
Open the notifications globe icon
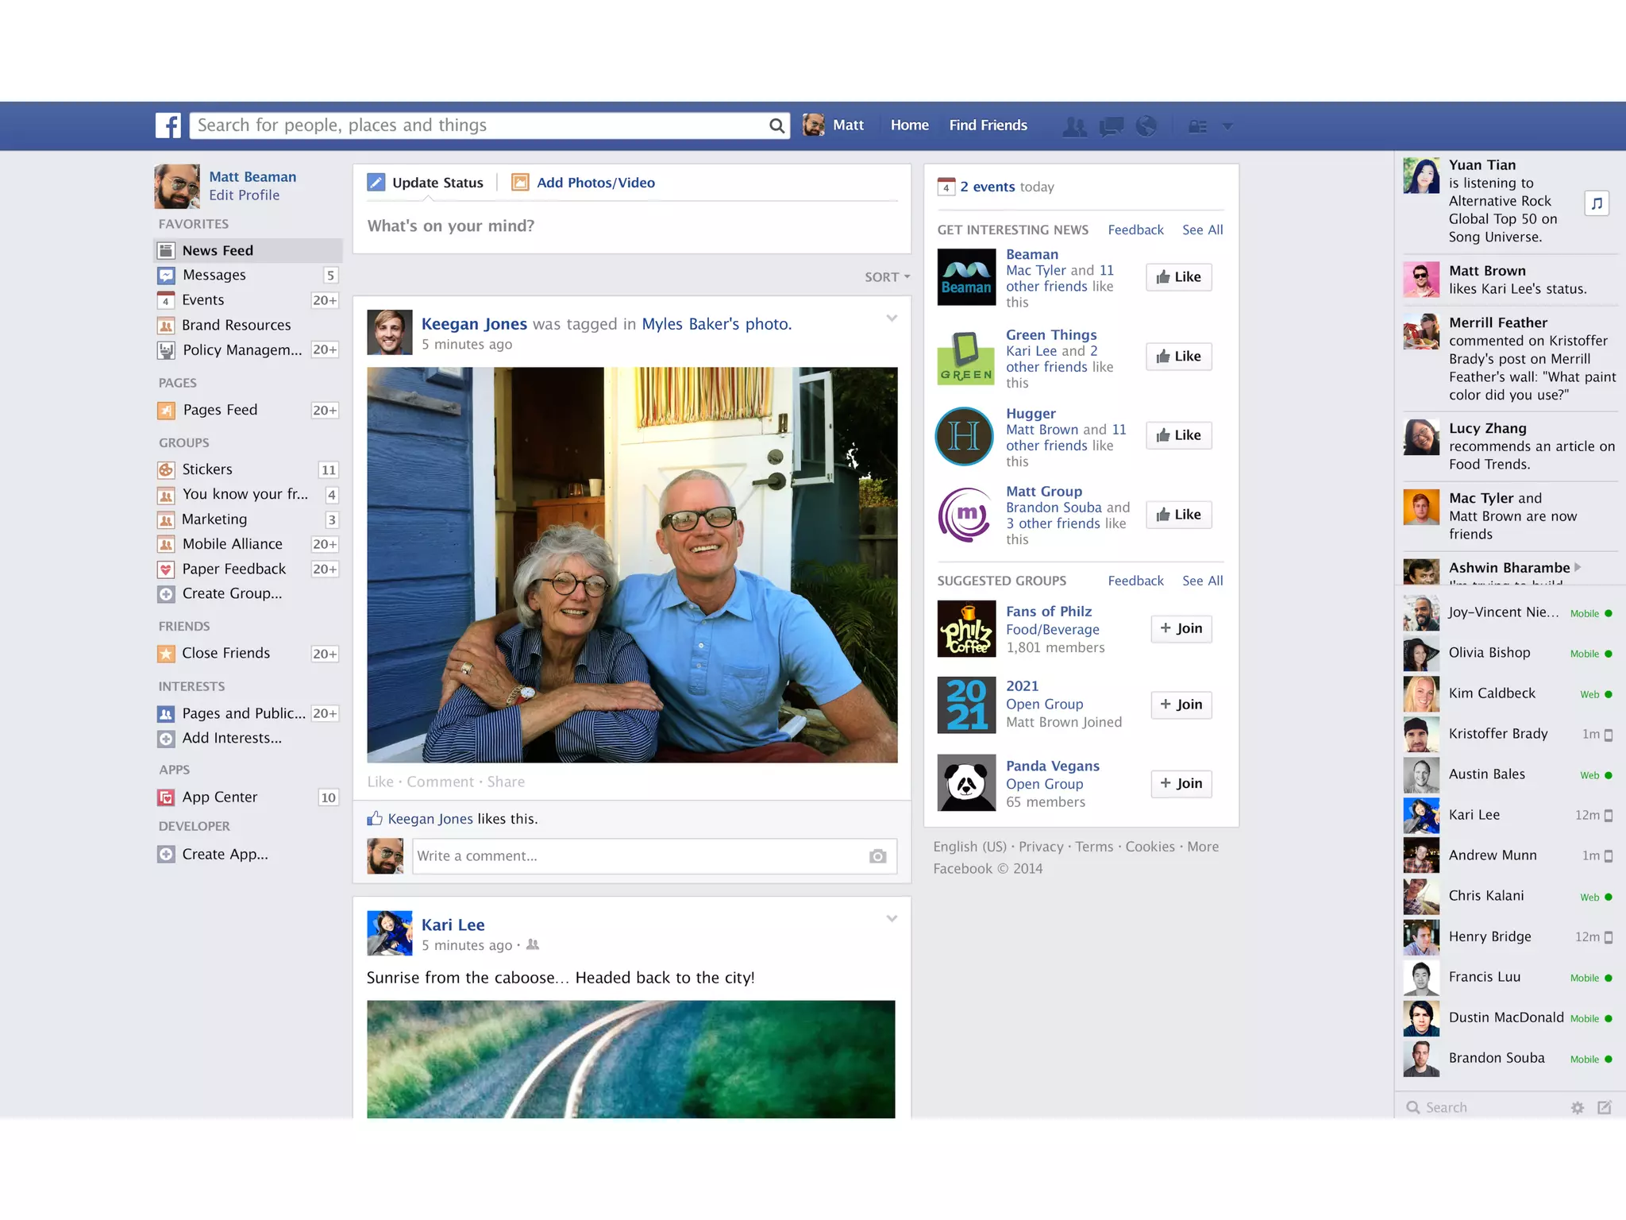click(x=1146, y=125)
